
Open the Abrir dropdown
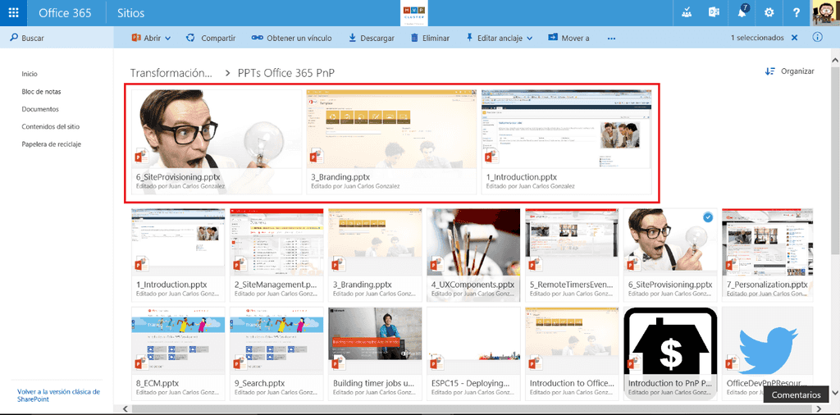pos(151,38)
